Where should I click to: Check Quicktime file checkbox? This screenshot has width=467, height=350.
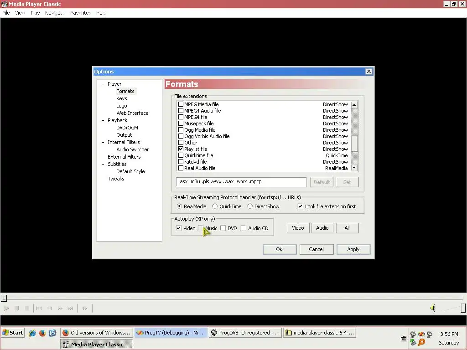tap(181, 155)
